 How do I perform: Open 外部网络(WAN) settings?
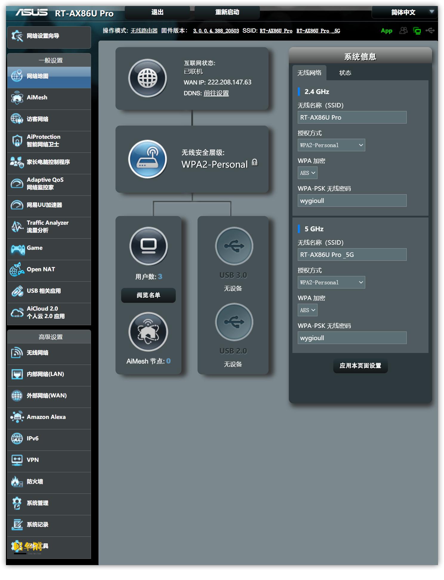pos(49,397)
